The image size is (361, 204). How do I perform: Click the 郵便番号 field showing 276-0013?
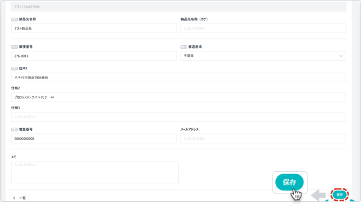(x=94, y=56)
